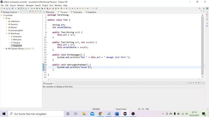Screen dimensions: 209x117
Task: Click the New Java Class green icon
Action: tap(56, 8)
